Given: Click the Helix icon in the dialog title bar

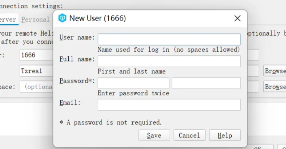Looking at the screenshot, I should point(63,18).
